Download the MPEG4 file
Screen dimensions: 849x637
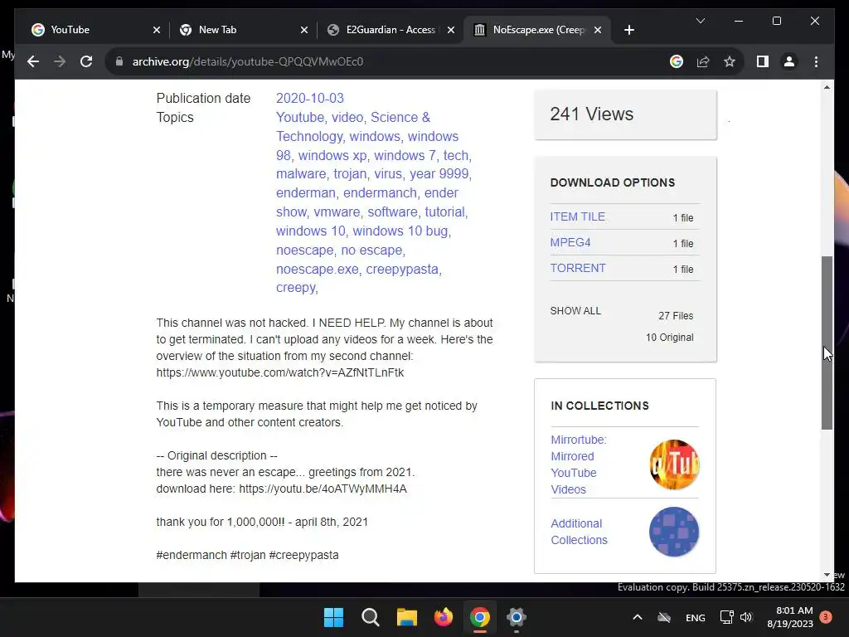tap(570, 242)
